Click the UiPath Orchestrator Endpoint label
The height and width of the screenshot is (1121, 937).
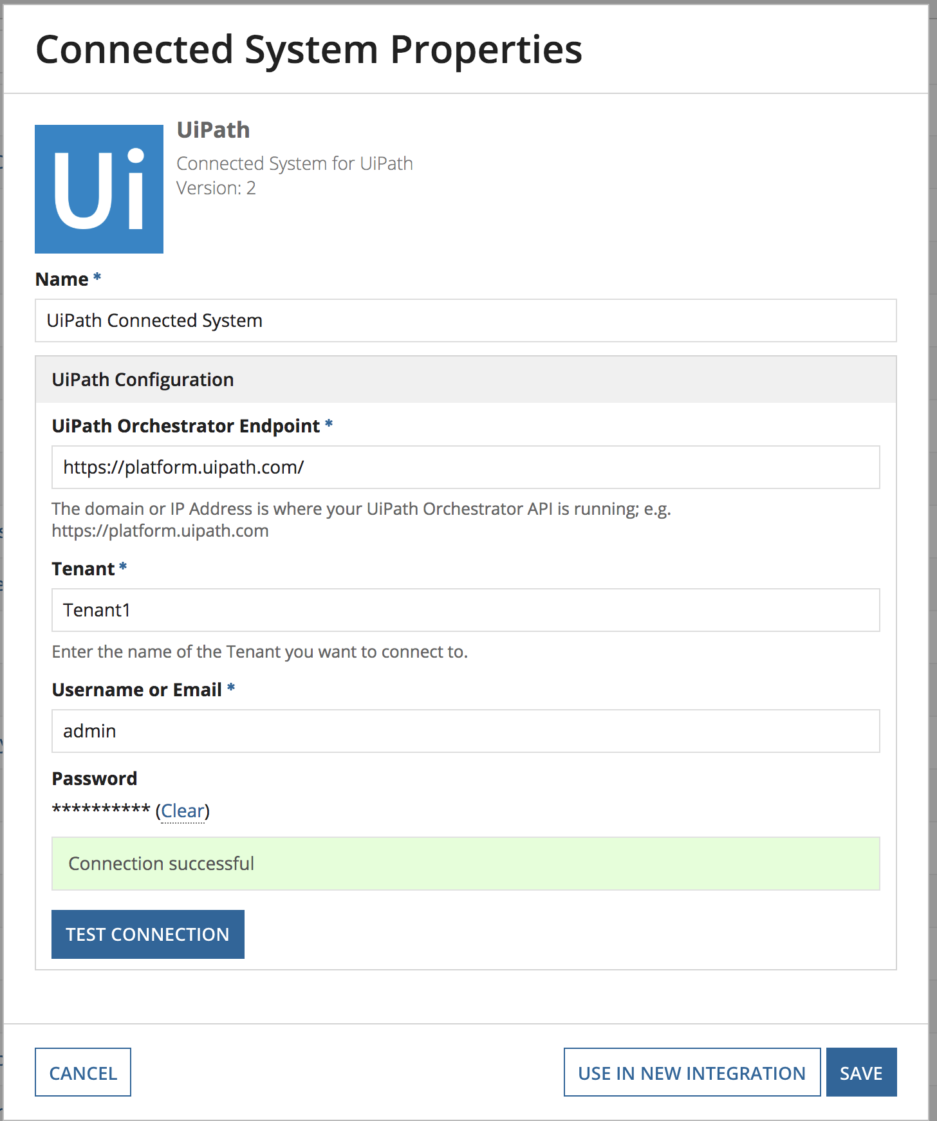pos(185,426)
